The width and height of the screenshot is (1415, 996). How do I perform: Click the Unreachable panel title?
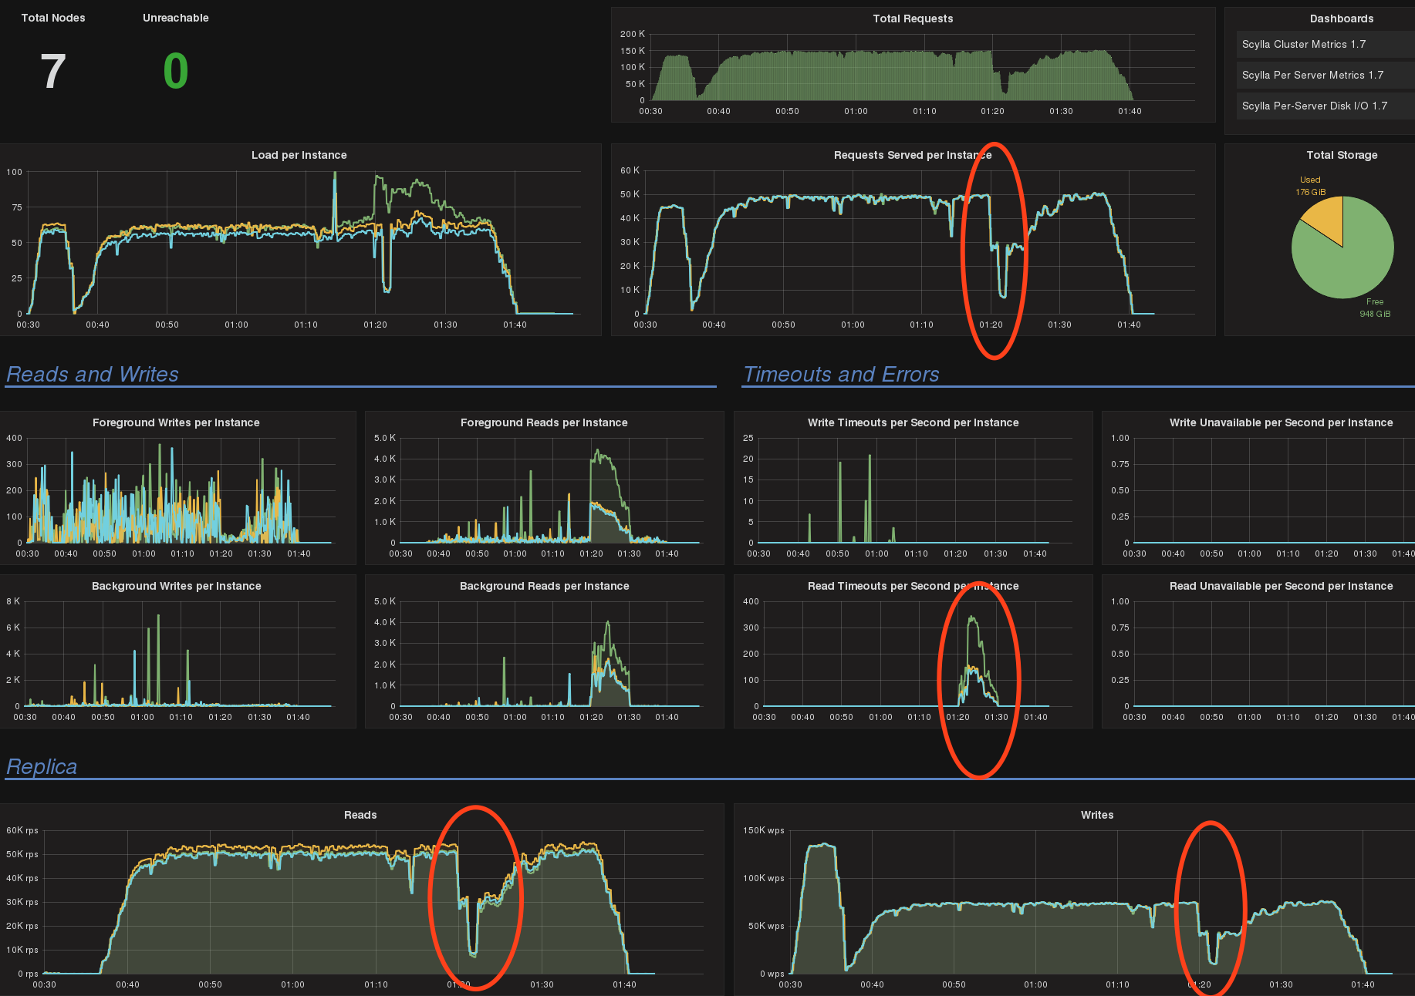176,18
